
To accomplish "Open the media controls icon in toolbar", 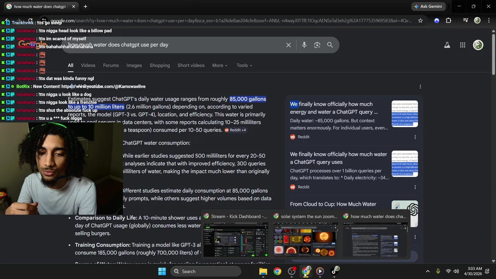I will click(x=466, y=21).
